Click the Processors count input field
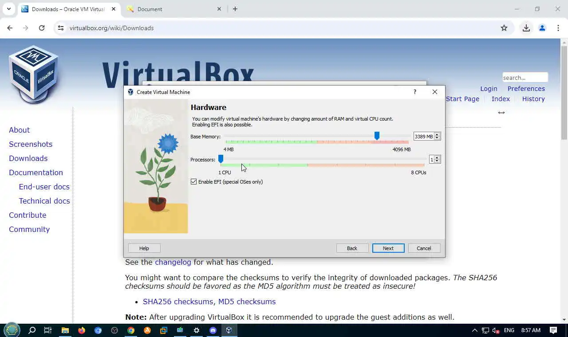The image size is (568, 337). pyautogui.click(x=432, y=160)
